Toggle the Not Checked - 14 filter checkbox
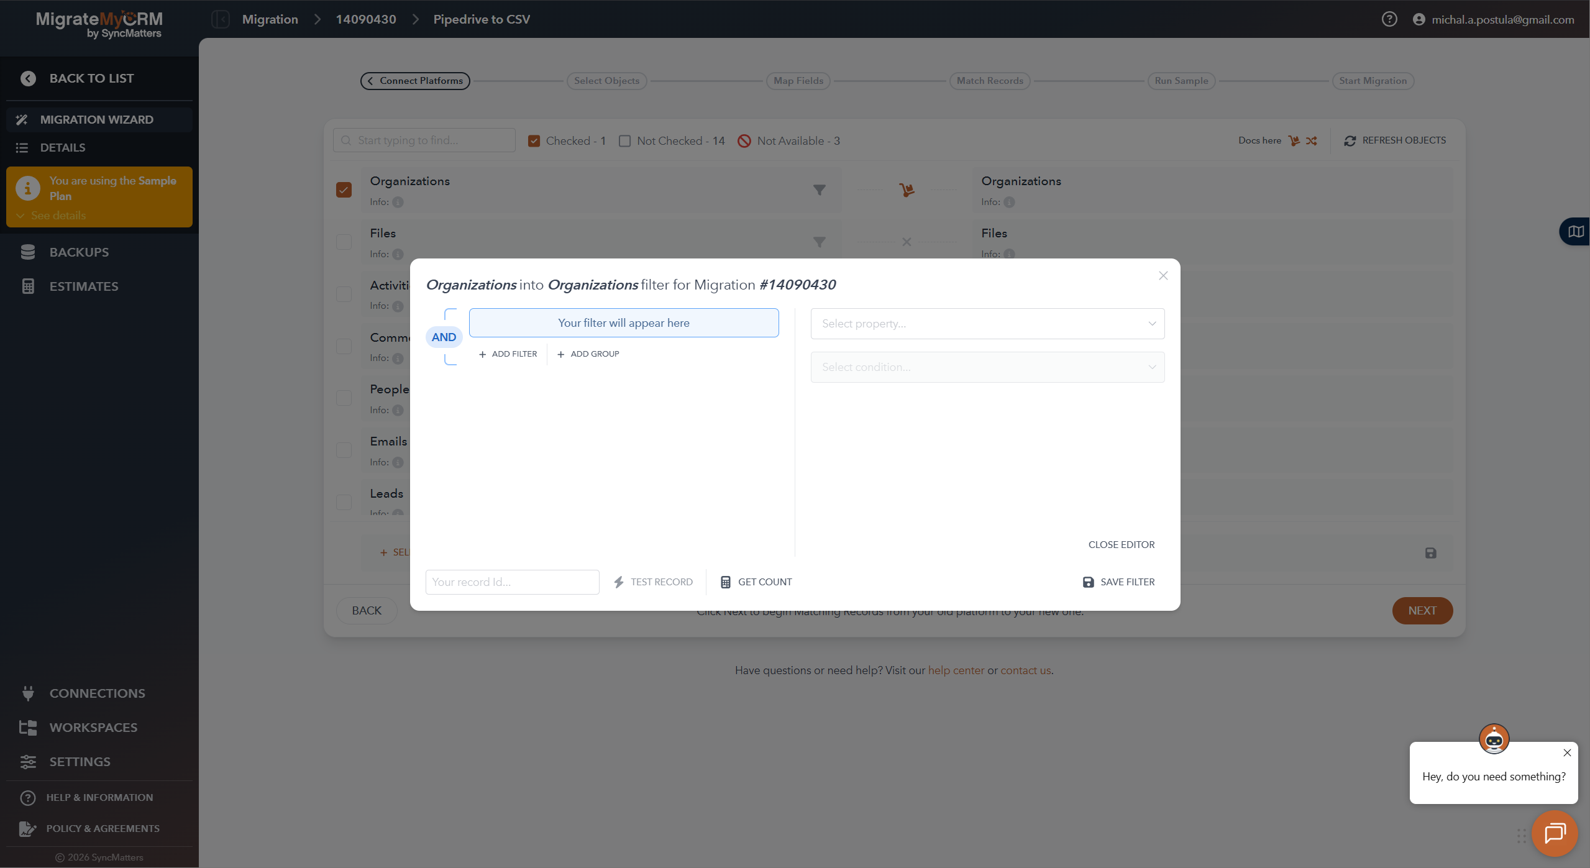Viewport: 1590px width, 868px height. point(624,141)
